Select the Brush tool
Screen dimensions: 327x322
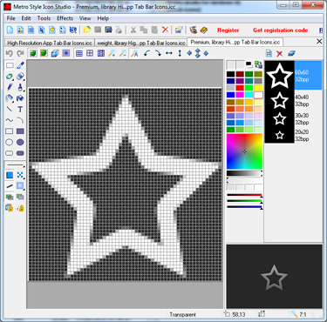[x=20, y=87]
